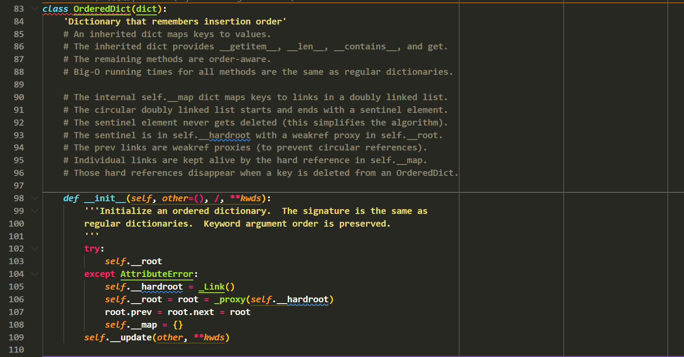Image resolution: width=684 pixels, height=357 pixels.
Task: Click the underlined AttributeError identifier
Action: [x=157, y=274]
